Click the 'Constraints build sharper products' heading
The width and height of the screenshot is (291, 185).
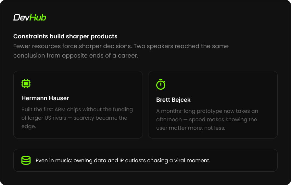65,36
